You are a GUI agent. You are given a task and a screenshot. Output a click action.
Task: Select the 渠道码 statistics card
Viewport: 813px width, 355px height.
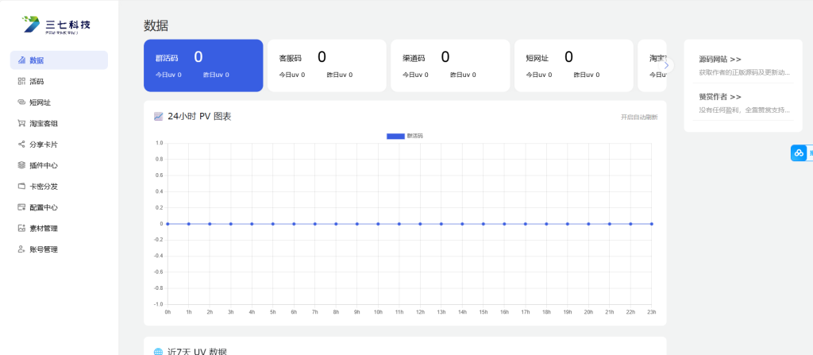(449, 65)
